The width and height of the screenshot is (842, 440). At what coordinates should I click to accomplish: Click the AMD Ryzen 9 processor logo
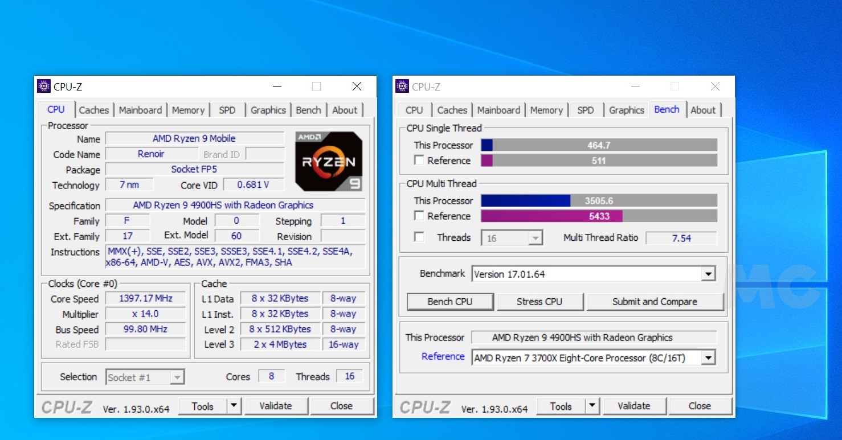click(329, 161)
